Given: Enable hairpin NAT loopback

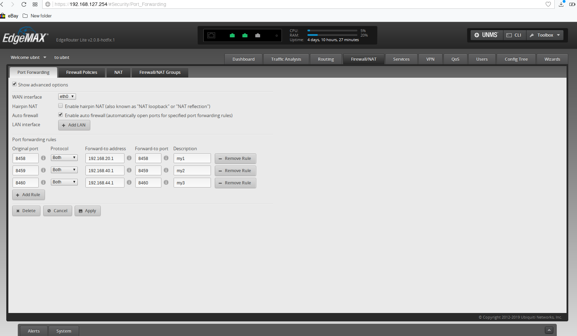Looking at the screenshot, I should point(60,105).
